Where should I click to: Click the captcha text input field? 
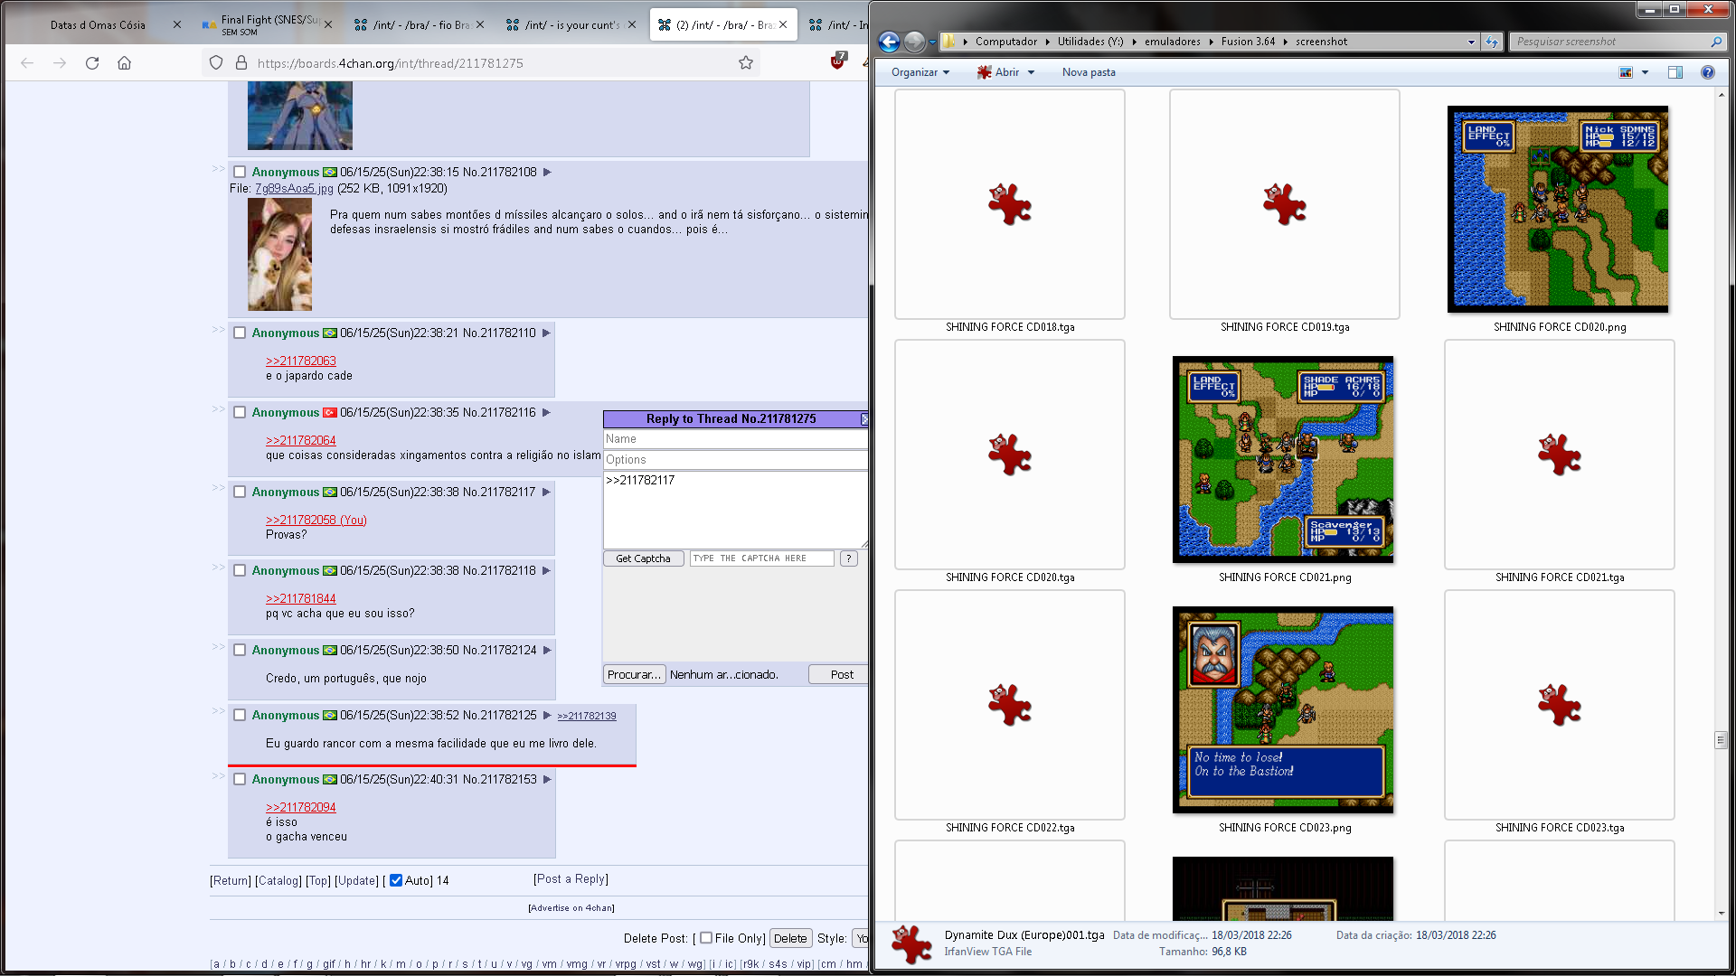pyautogui.click(x=761, y=558)
